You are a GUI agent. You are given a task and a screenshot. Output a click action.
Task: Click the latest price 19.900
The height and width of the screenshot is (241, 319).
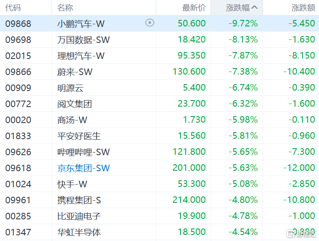192,216
